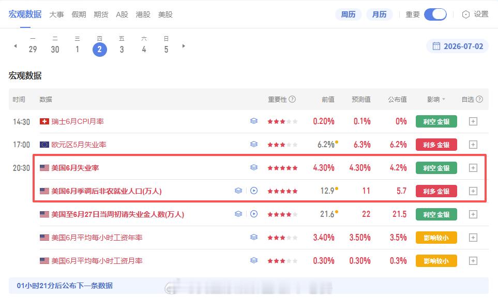Open layers icon for 平均每小时工资月率 row
498x299 pixels.
coord(253,260)
